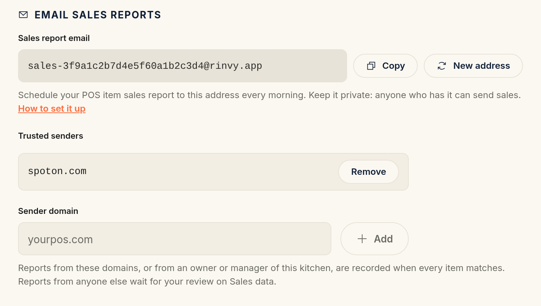The width and height of the screenshot is (541, 306).
Task: Click the 'Reports from these domains' help text
Action: pyautogui.click(x=261, y=275)
